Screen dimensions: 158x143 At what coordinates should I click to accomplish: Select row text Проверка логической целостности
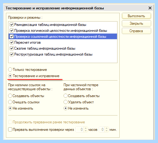61,31
